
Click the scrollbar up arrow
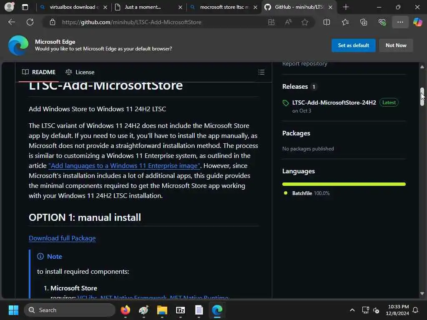coord(422,67)
